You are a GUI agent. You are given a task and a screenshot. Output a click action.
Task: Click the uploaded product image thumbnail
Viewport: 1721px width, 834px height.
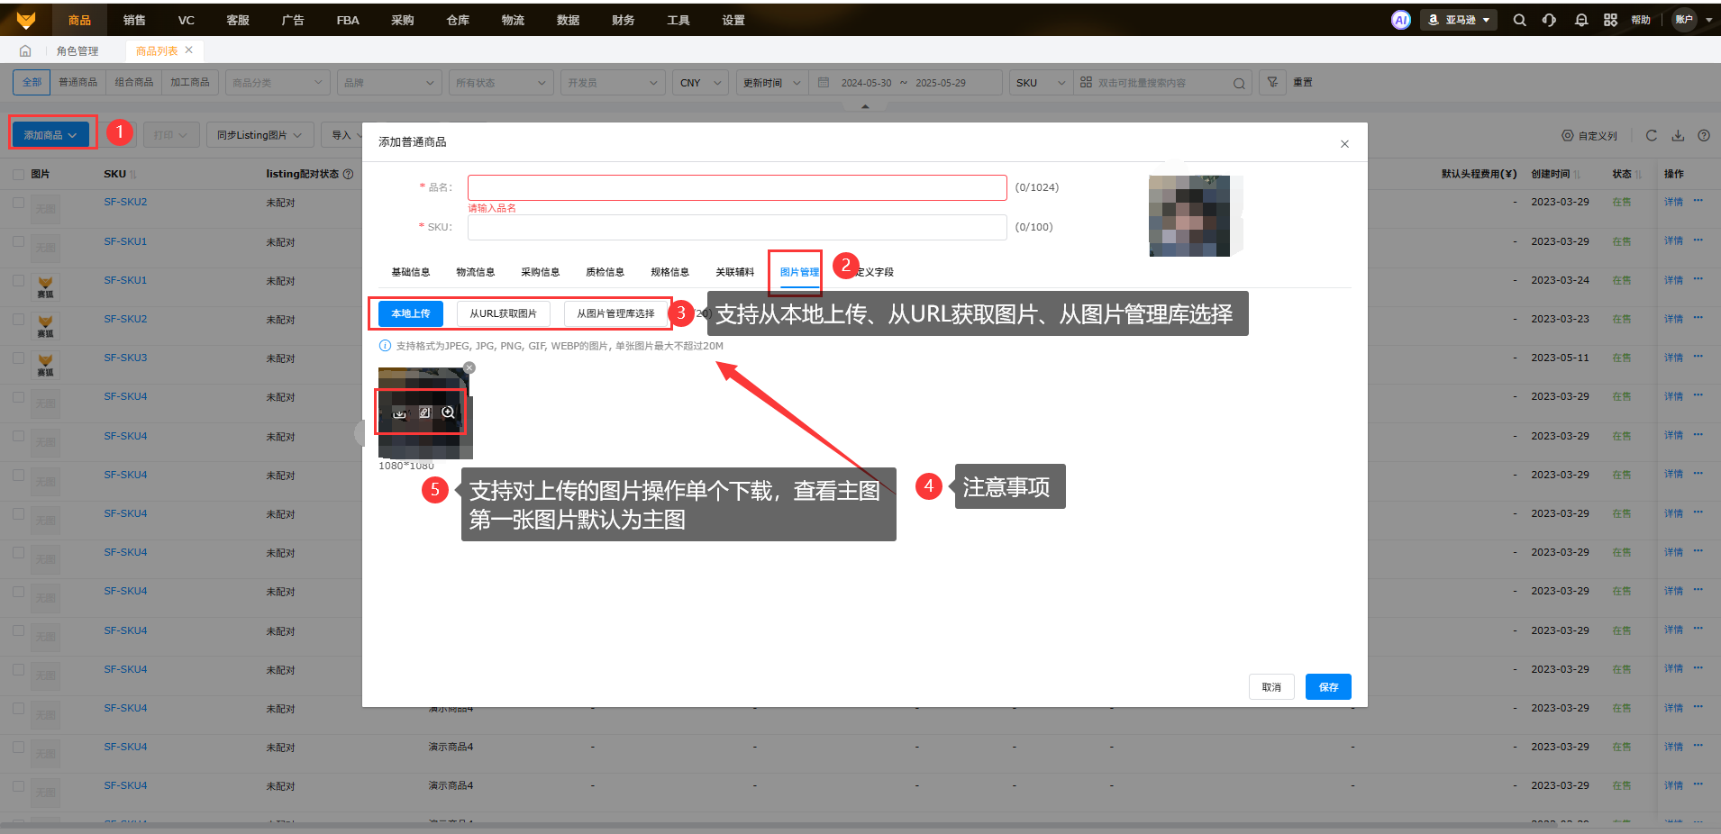tap(425, 413)
